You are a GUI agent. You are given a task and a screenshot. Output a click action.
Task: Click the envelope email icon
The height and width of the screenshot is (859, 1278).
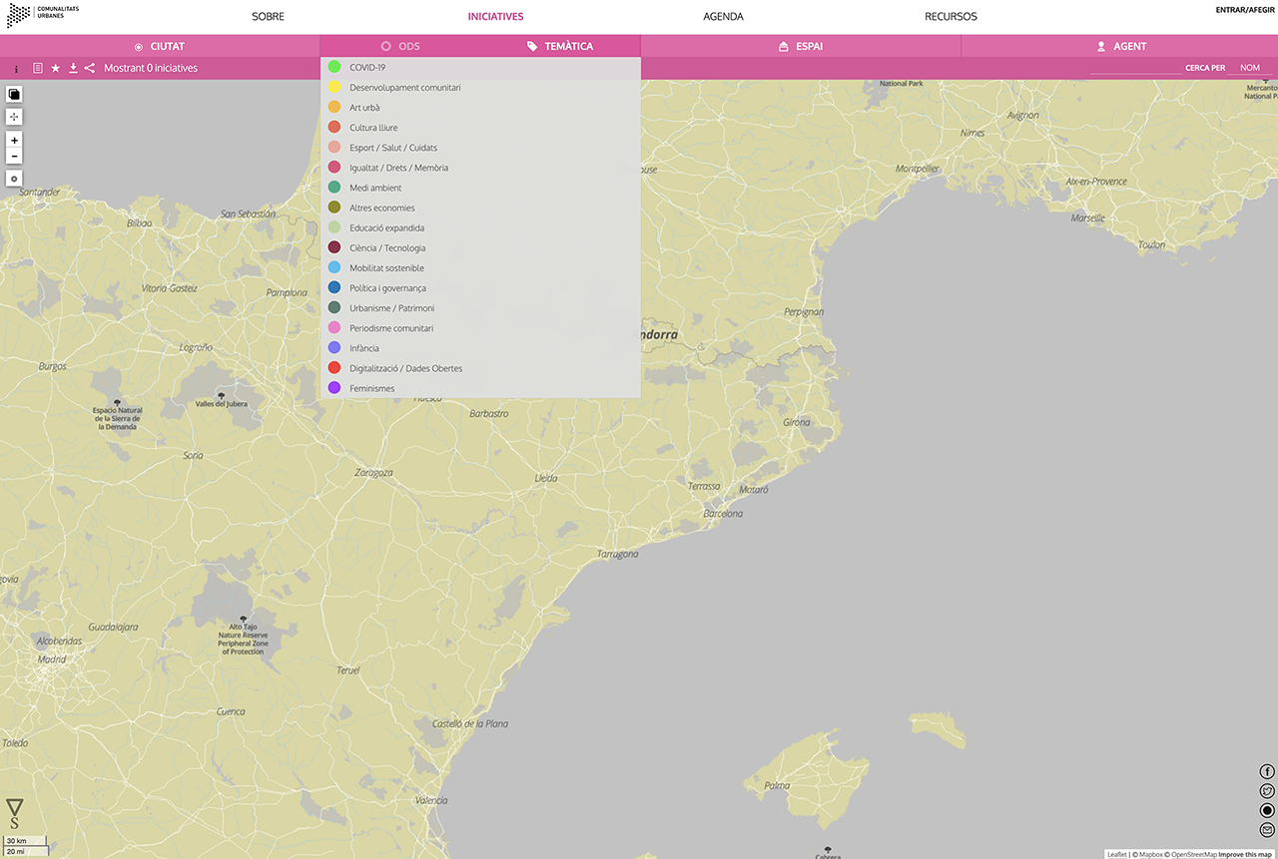tap(1267, 830)
